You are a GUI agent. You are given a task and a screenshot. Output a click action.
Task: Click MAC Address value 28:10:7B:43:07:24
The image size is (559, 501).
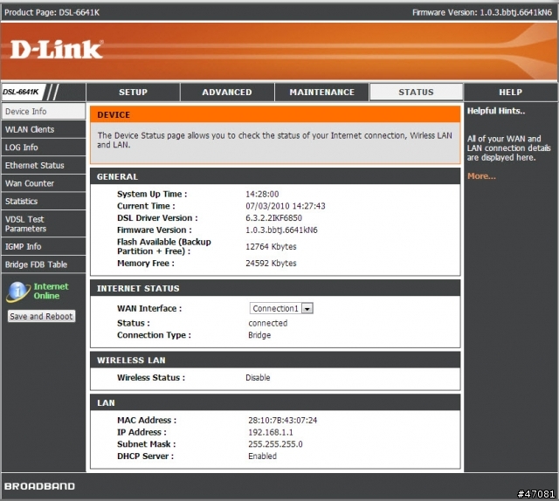tap(282, 421)
